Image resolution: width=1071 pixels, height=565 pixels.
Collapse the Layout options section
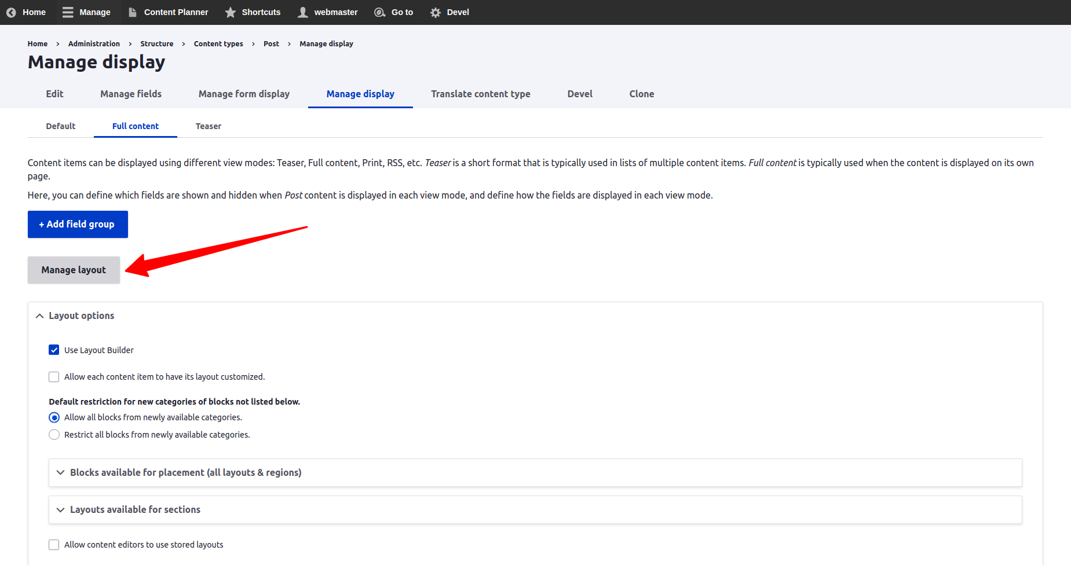point(39,316)
